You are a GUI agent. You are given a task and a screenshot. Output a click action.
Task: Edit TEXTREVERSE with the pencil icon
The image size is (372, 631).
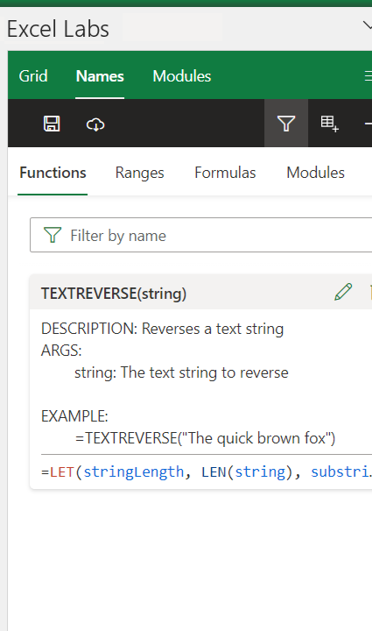tap(343, 292)
